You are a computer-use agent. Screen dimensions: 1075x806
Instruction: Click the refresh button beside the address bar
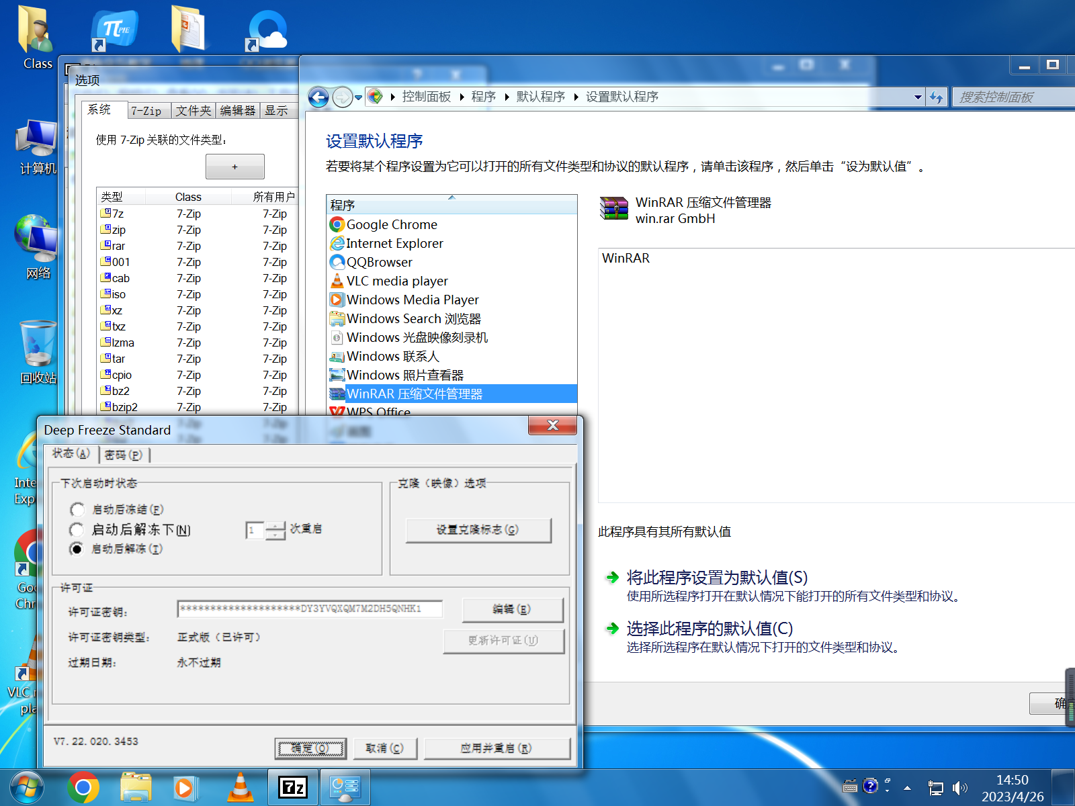[937, 97]
